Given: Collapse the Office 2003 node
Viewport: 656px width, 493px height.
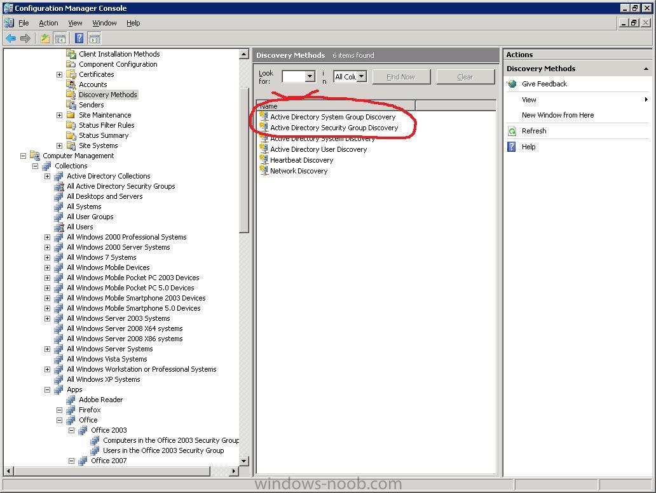Looking at the screenshot, I should pyautogui.click(x=72, y=430).
